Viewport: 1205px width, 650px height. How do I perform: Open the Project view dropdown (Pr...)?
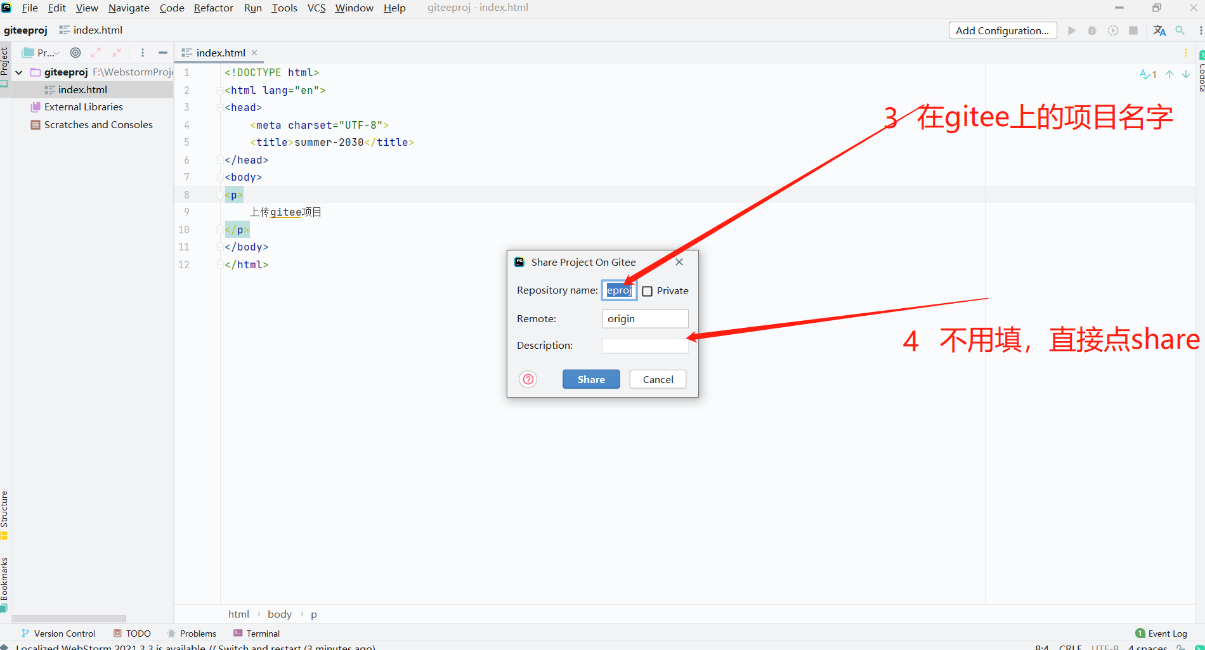coord(41,53)
